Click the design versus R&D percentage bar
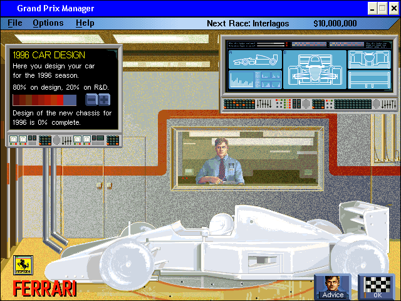Screen dimensions: 401x301 pyautogui.click(x=44, y=100)
